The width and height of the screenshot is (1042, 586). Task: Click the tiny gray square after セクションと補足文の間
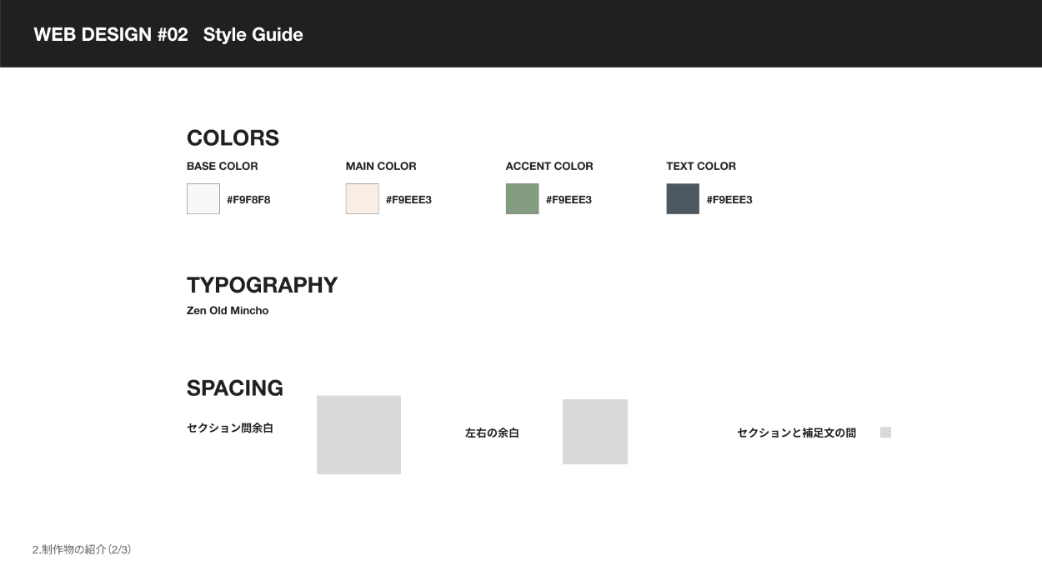[x=885, y=433]
